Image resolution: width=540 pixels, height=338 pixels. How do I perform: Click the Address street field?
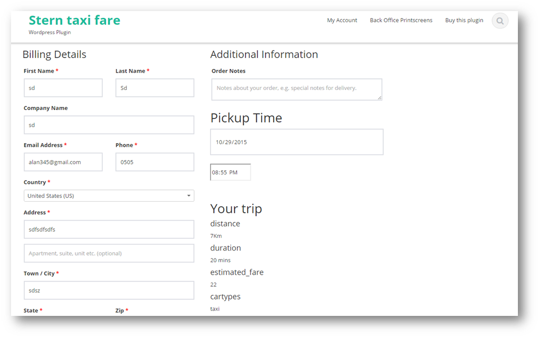[109, 230]
